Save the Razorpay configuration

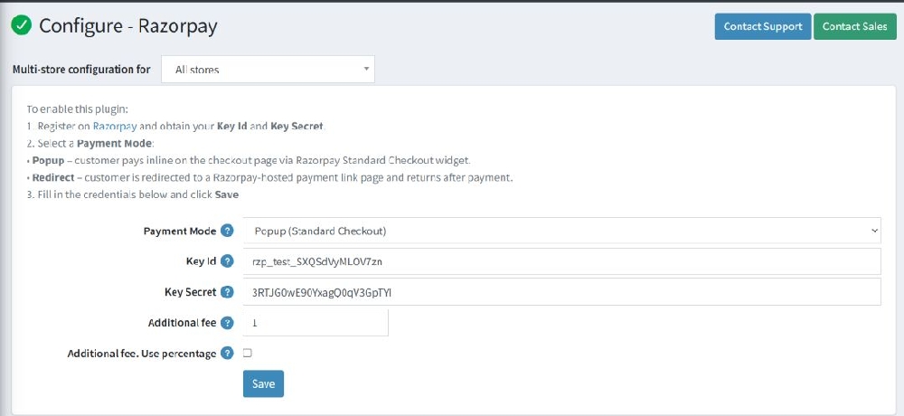(x=263, y=383)
